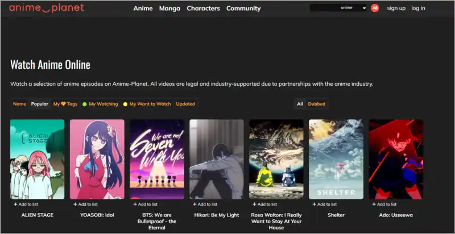Click the Shelter title link
The height and width of the screenshot is (234, 455).
(336, 215)
